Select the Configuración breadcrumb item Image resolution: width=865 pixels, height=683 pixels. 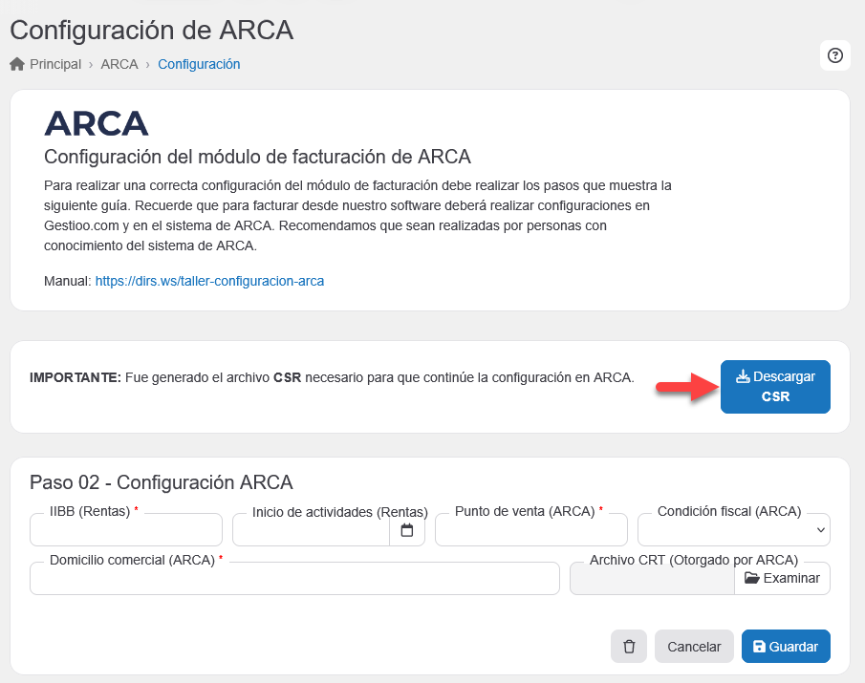pyautogui.click(x=199, y=64)
